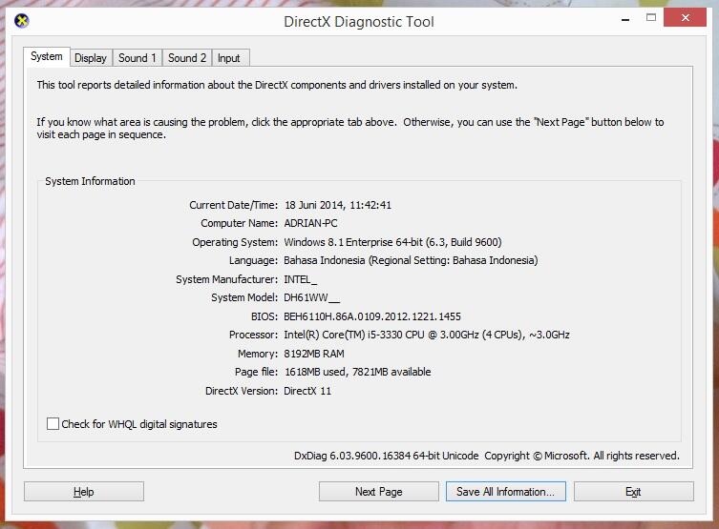Click the DH61WW system model value
719x529 pixels.
312,298
